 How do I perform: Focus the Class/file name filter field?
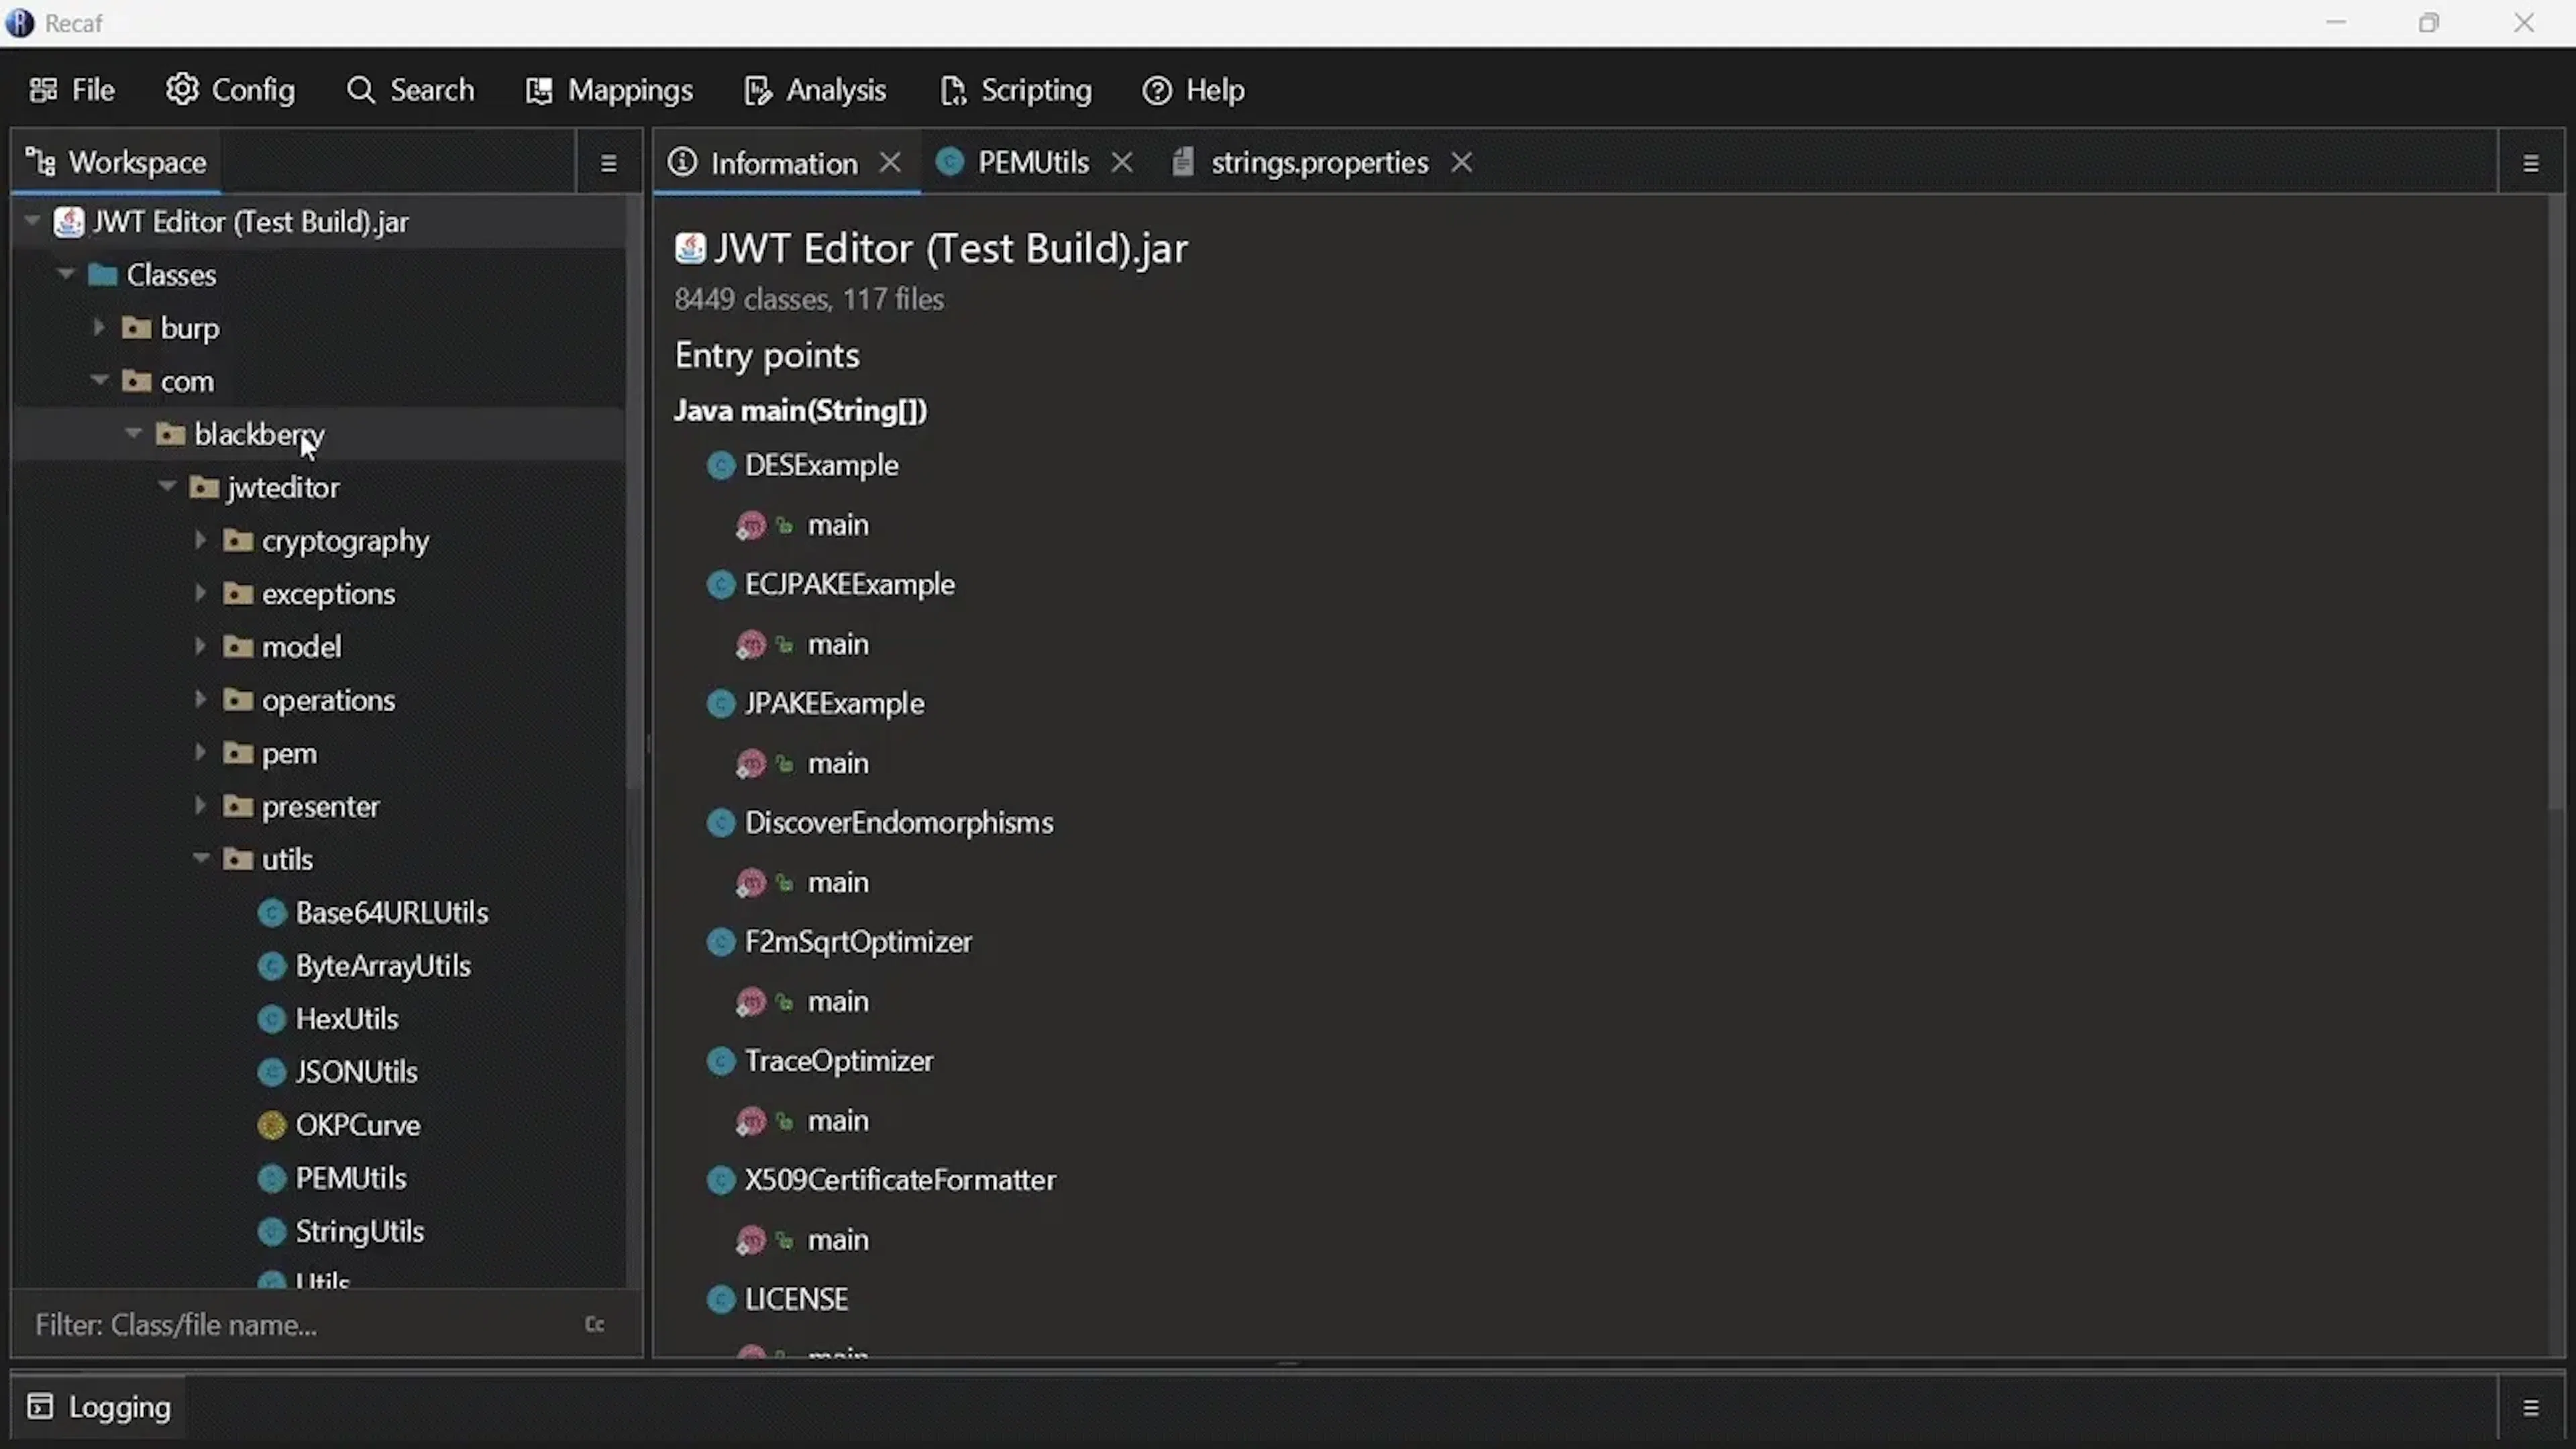coord(300,1324)
